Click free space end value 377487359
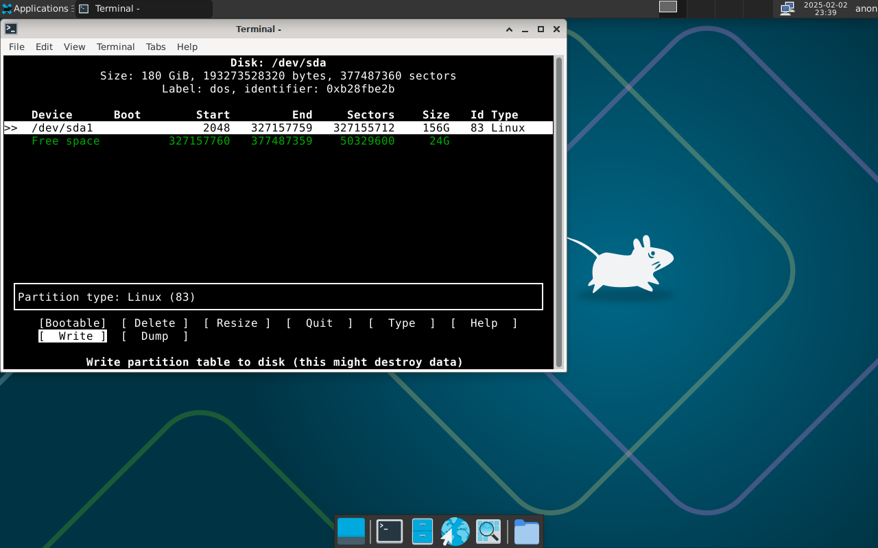This screenshot has height=548, width=878. 282,141
